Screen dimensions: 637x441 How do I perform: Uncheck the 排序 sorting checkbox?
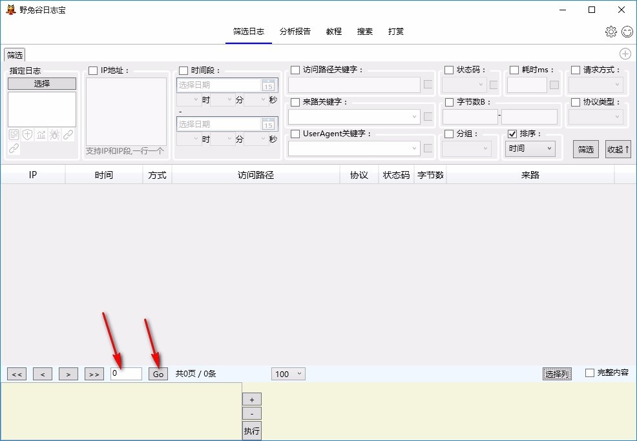click(512, 134)
